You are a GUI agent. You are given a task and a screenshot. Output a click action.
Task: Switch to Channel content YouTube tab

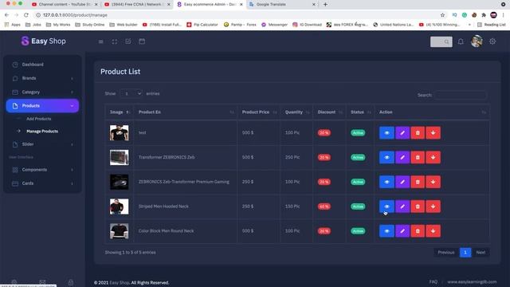65,5
